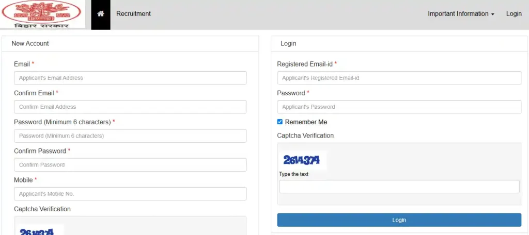Click the Remember Me label text

pos(306,122)
